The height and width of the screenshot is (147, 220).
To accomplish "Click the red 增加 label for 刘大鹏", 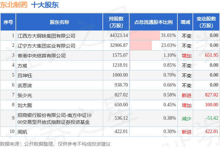I will (186, 105).
